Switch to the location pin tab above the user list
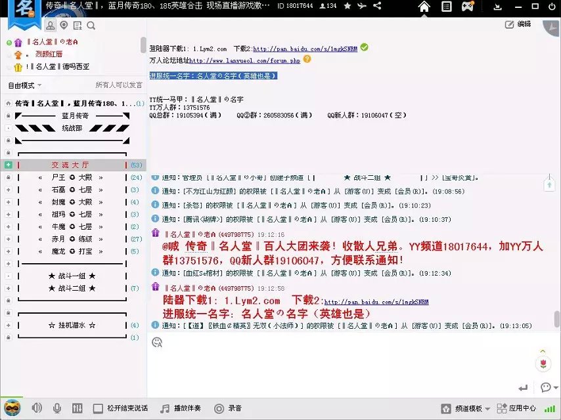The image size is (561, 420). [x=64, y=26]
